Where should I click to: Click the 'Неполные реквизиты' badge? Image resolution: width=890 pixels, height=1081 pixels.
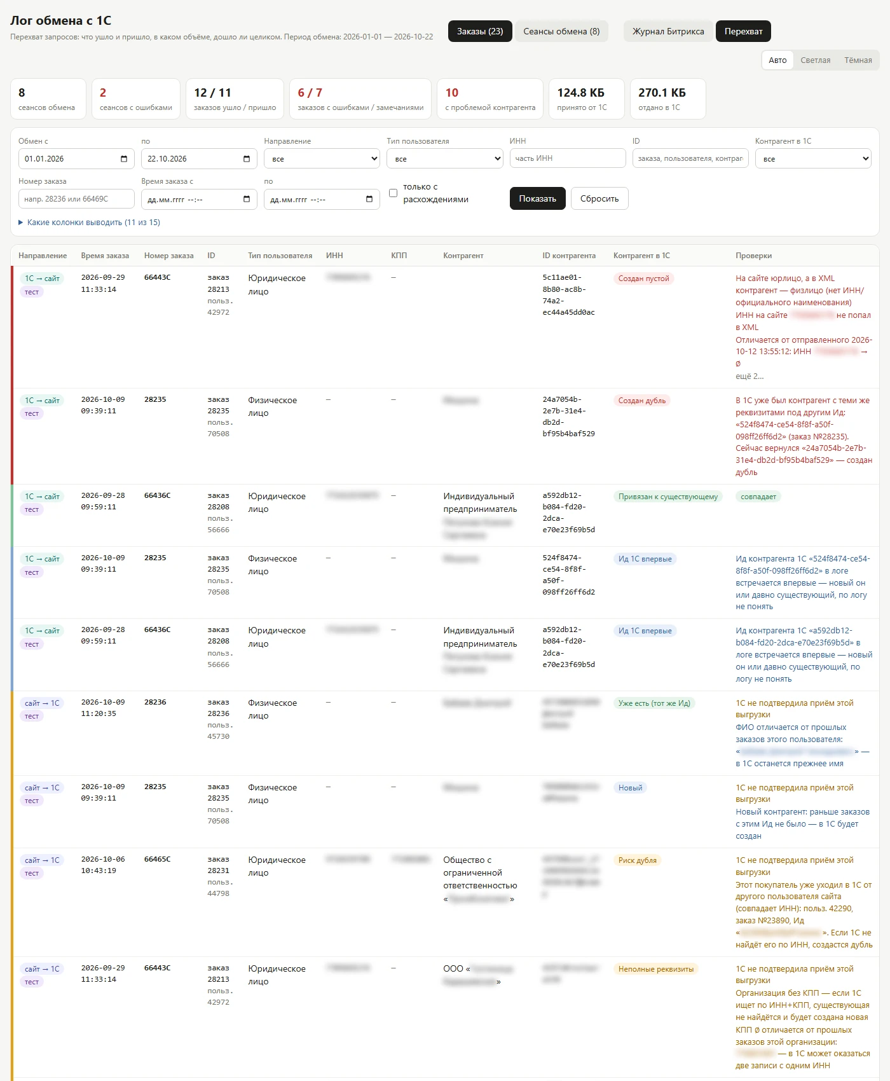[x=656, y=969]
